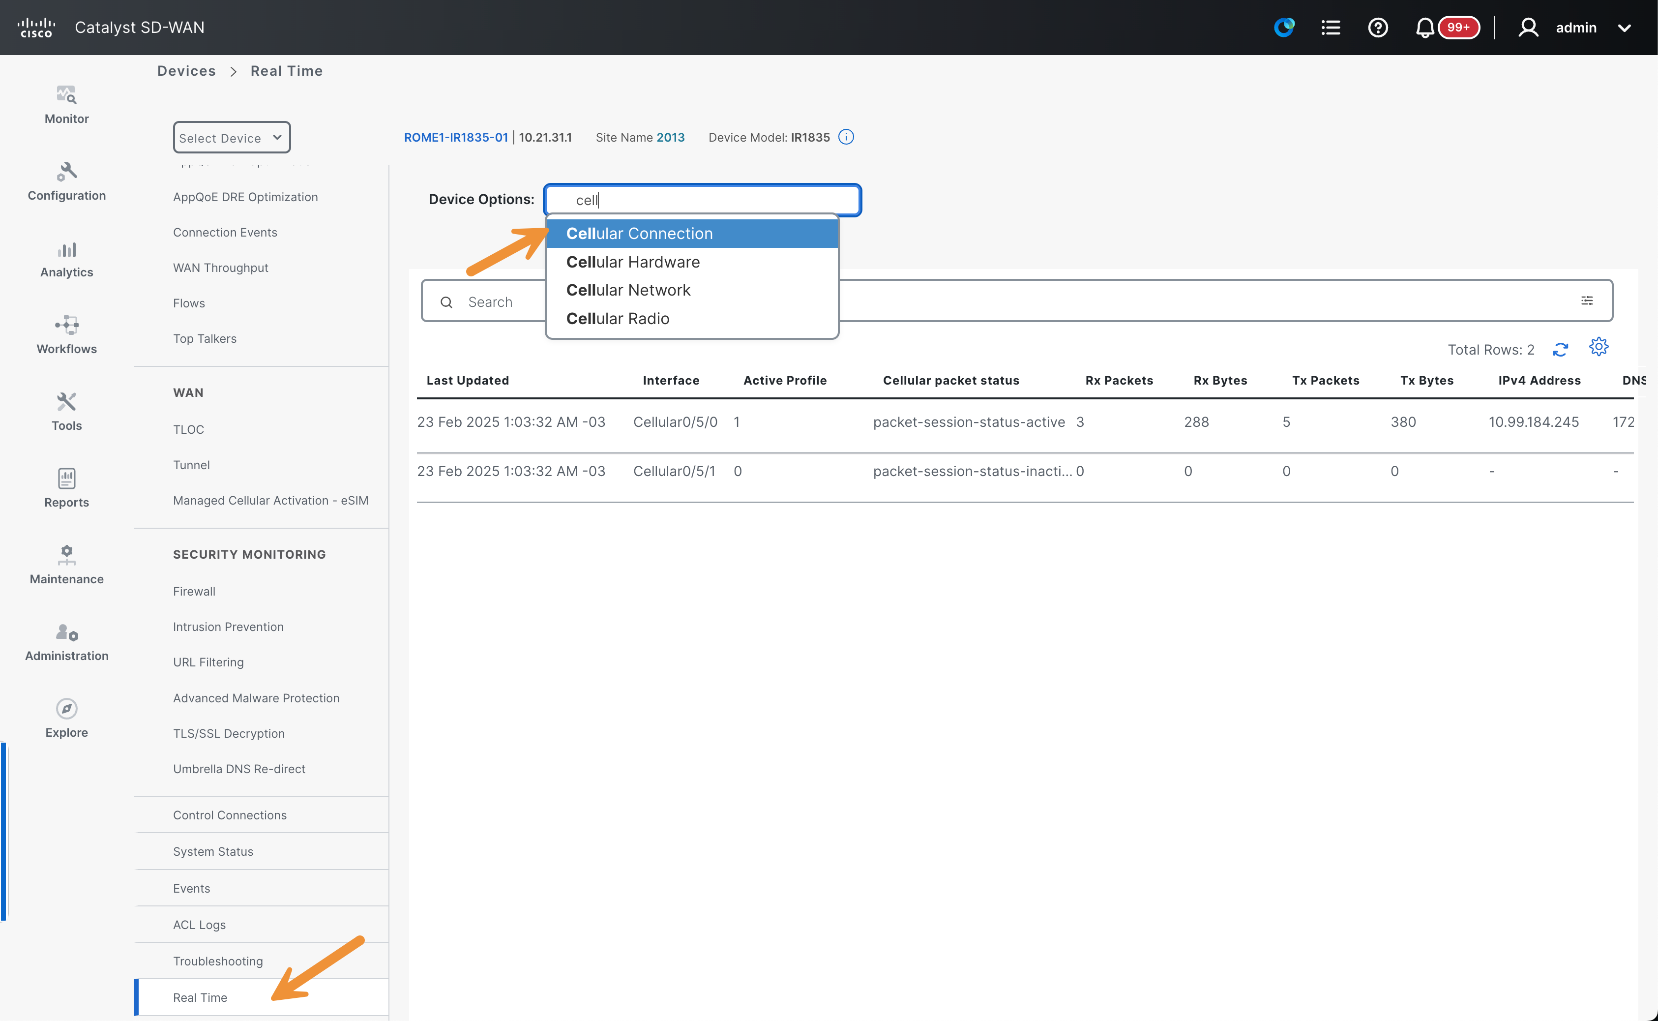Open Umbrella DNS Re-direct page
The image size is (1658, 1021).
point(238,769)
